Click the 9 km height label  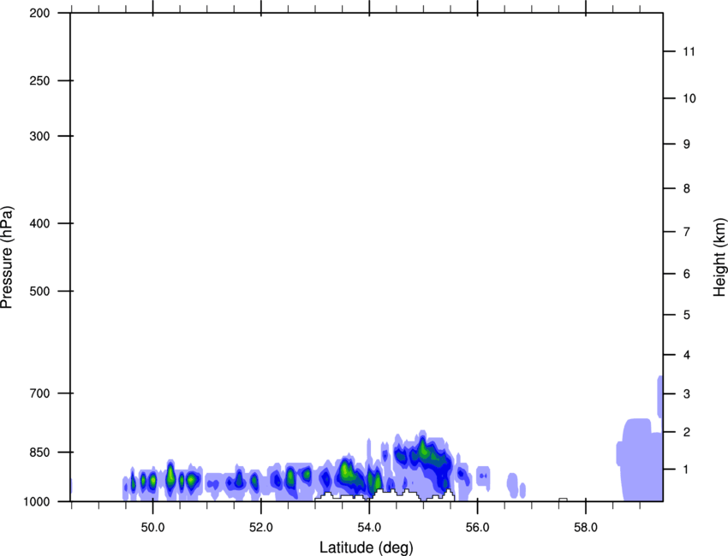click(686, 145)
